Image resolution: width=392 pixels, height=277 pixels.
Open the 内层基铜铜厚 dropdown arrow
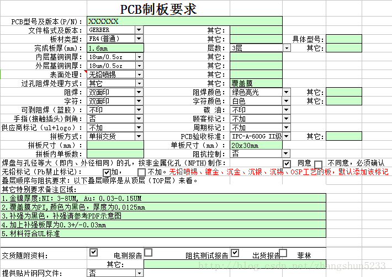click(x=139, y=57)
